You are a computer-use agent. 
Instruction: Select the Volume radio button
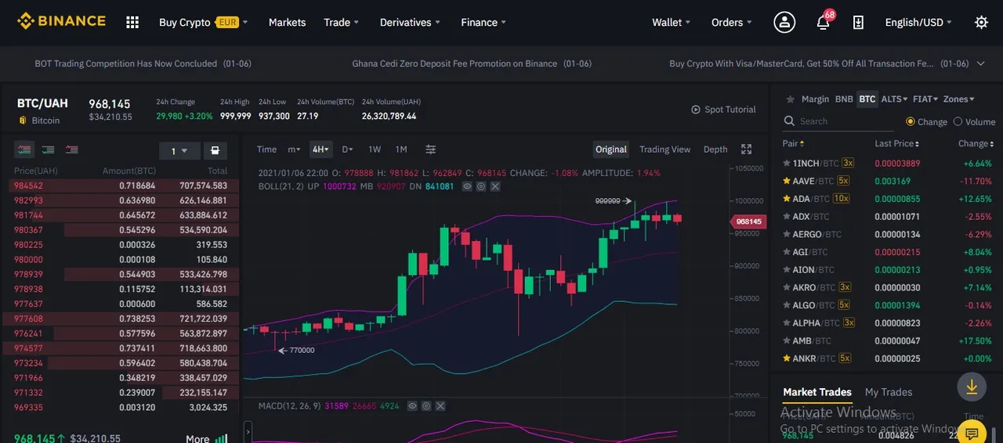click(957, 121)
